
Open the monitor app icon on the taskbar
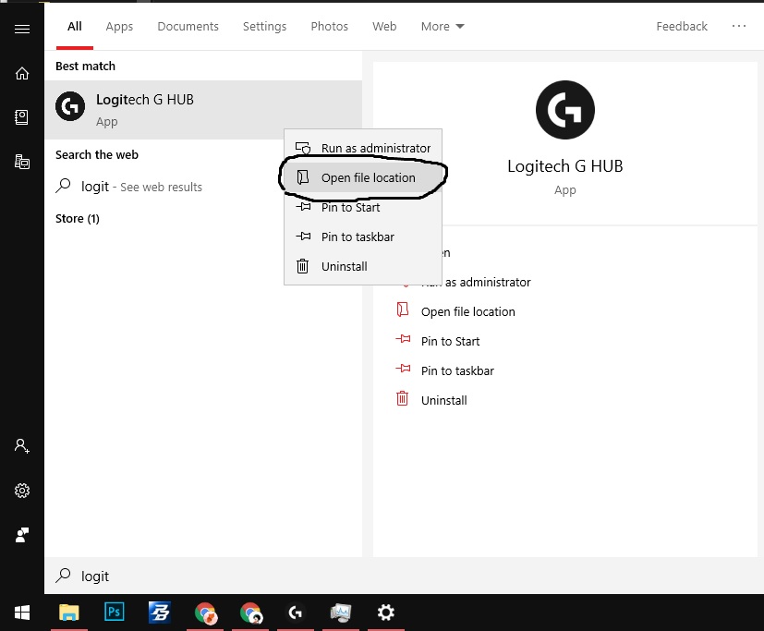click(x=341, y=613)
